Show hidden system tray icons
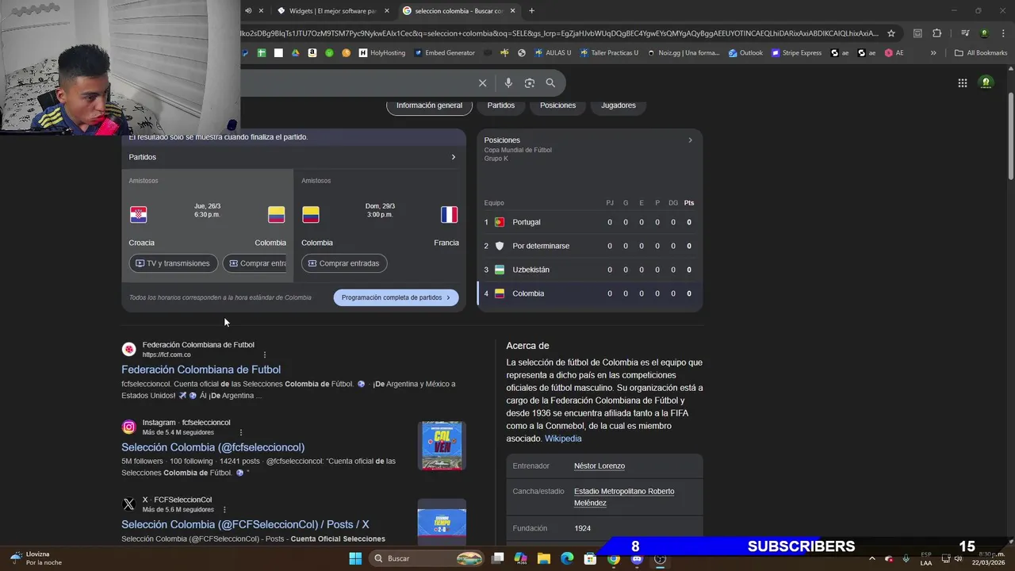This screenshot has height=571, width=1015. 871,558
